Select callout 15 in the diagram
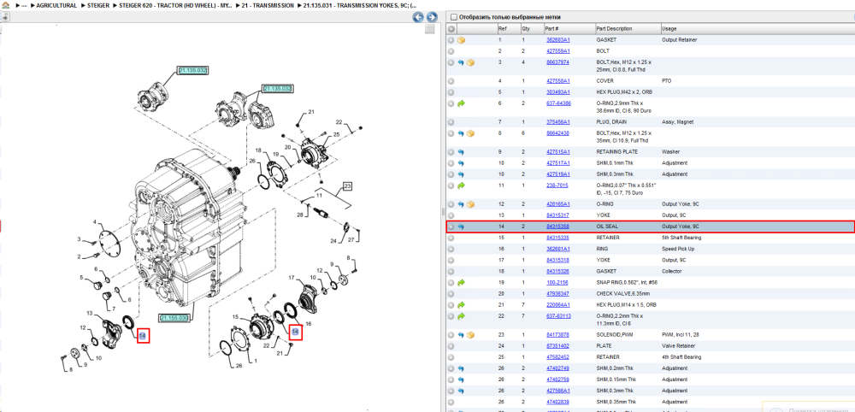The height and width of the screenshot is (412, 855). [x=236, y=317]
